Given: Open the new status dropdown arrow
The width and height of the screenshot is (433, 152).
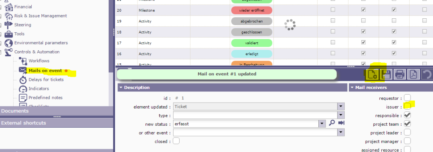Looking at the screenshot, I should [x=322, y=124].
